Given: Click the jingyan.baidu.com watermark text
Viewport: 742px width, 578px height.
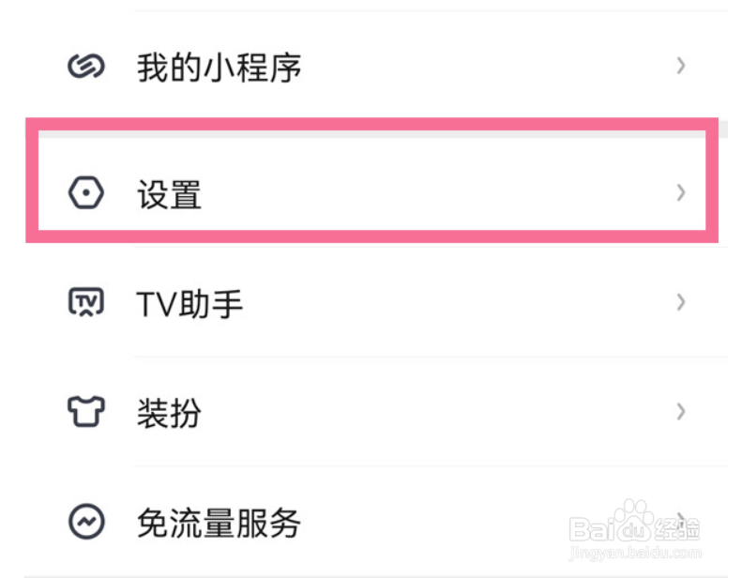Looking at the screenshot, I should pos(635,553).
